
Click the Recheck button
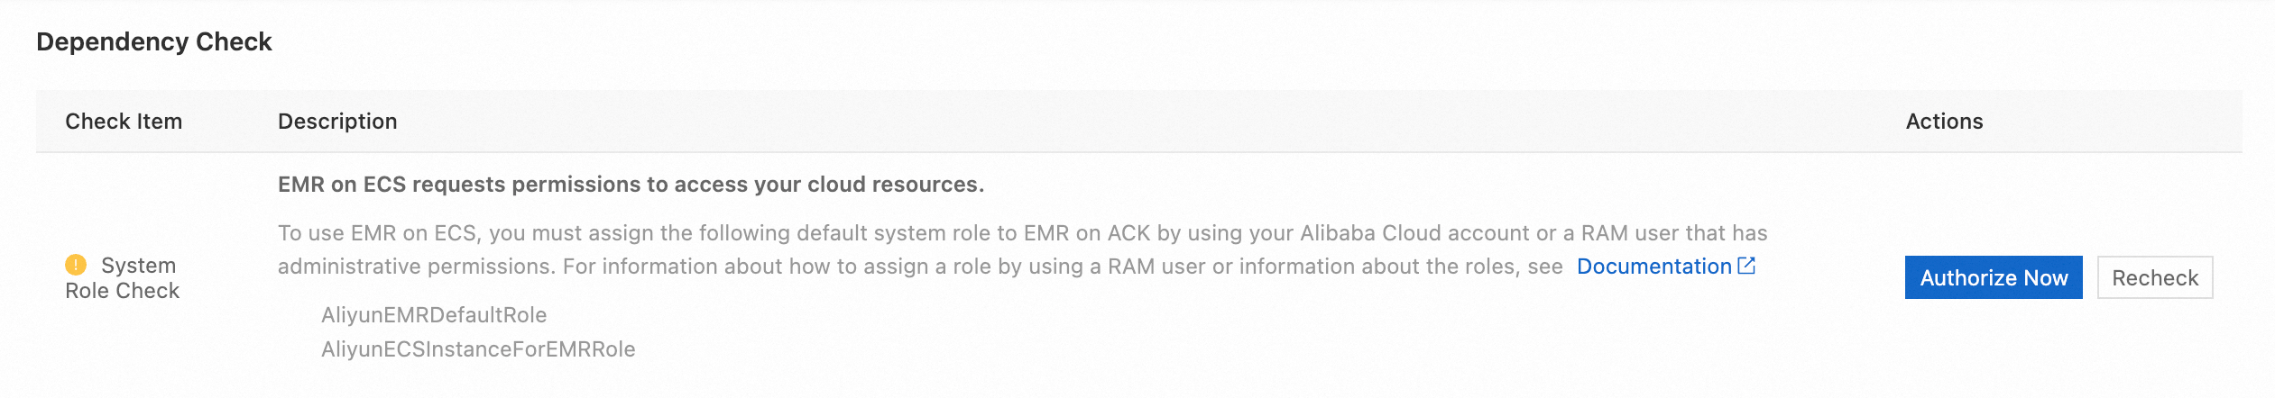[2154, 277]
